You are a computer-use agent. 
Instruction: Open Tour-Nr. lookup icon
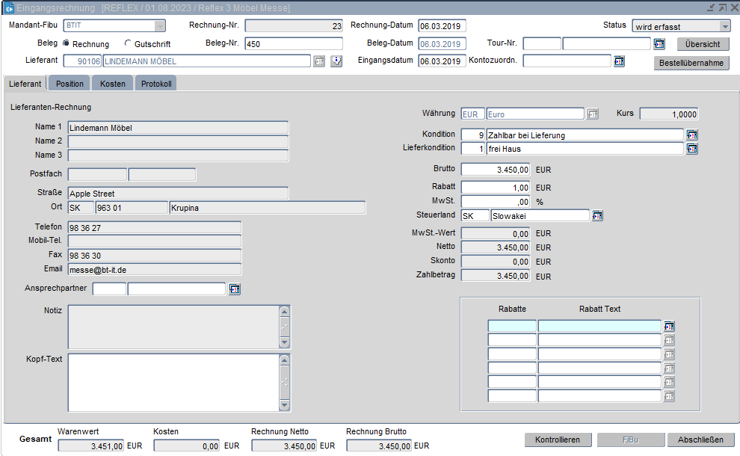pos(659,44)
